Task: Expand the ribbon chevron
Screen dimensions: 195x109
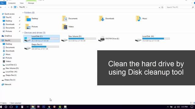Action: (x=192, y=3)
